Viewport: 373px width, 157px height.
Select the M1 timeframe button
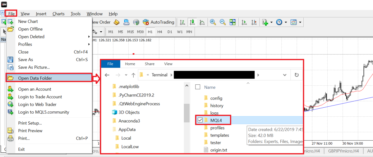tap(111, 32)
